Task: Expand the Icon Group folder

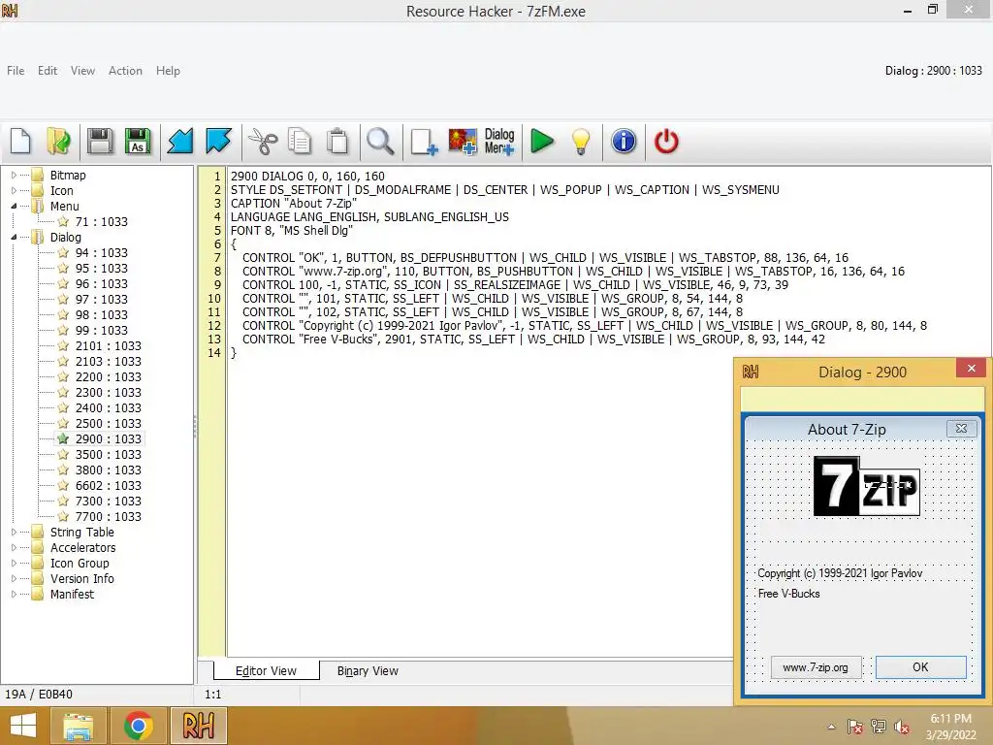Action: [x=14, y=564]
